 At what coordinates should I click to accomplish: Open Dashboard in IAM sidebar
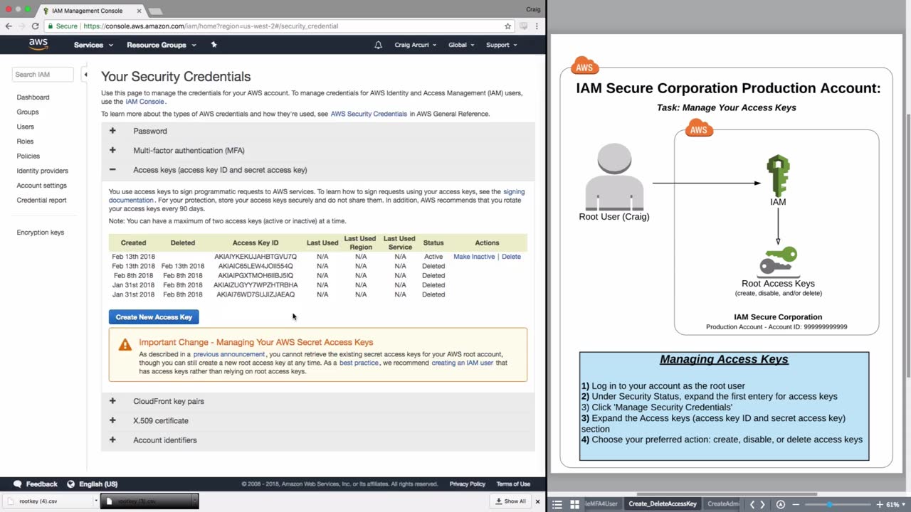point(33,97)
